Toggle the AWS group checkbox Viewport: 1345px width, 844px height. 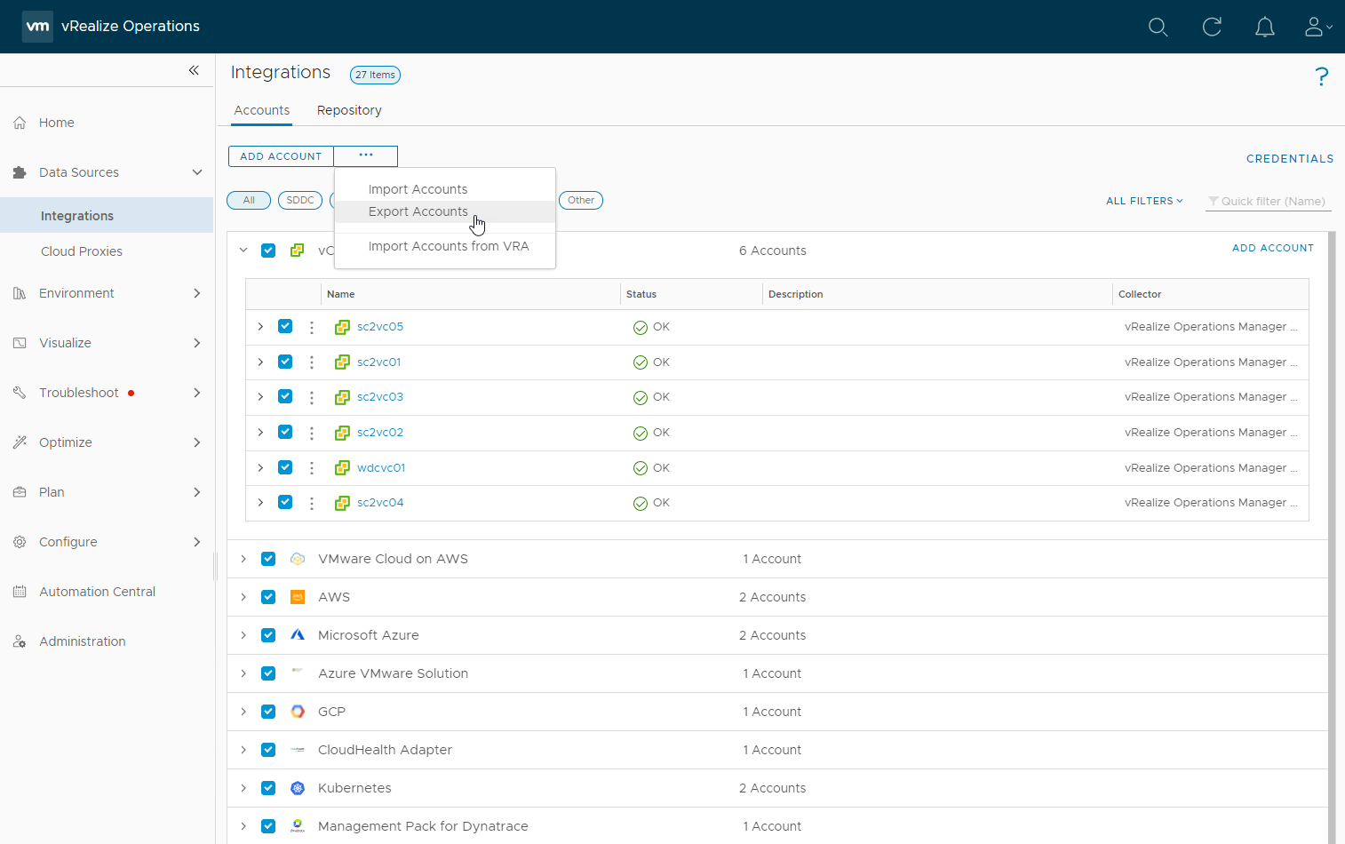(x=268, y=597)
